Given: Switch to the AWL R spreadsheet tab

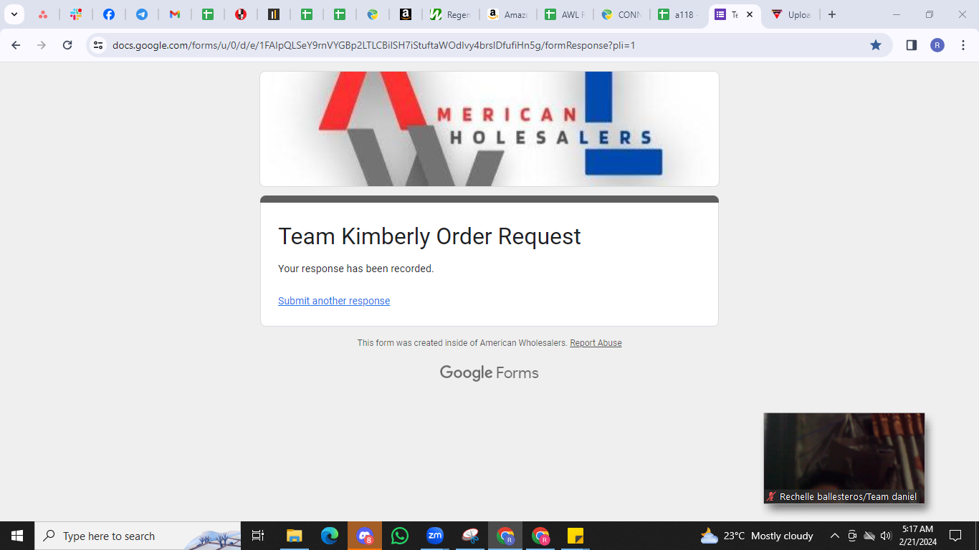Looking at the screenshot, I should tap(565, 14).
